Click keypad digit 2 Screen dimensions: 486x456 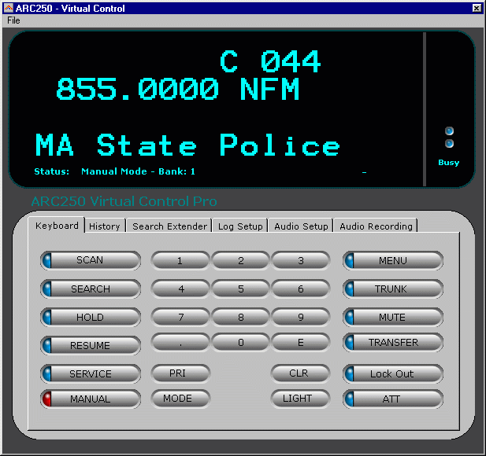point(240,260)
